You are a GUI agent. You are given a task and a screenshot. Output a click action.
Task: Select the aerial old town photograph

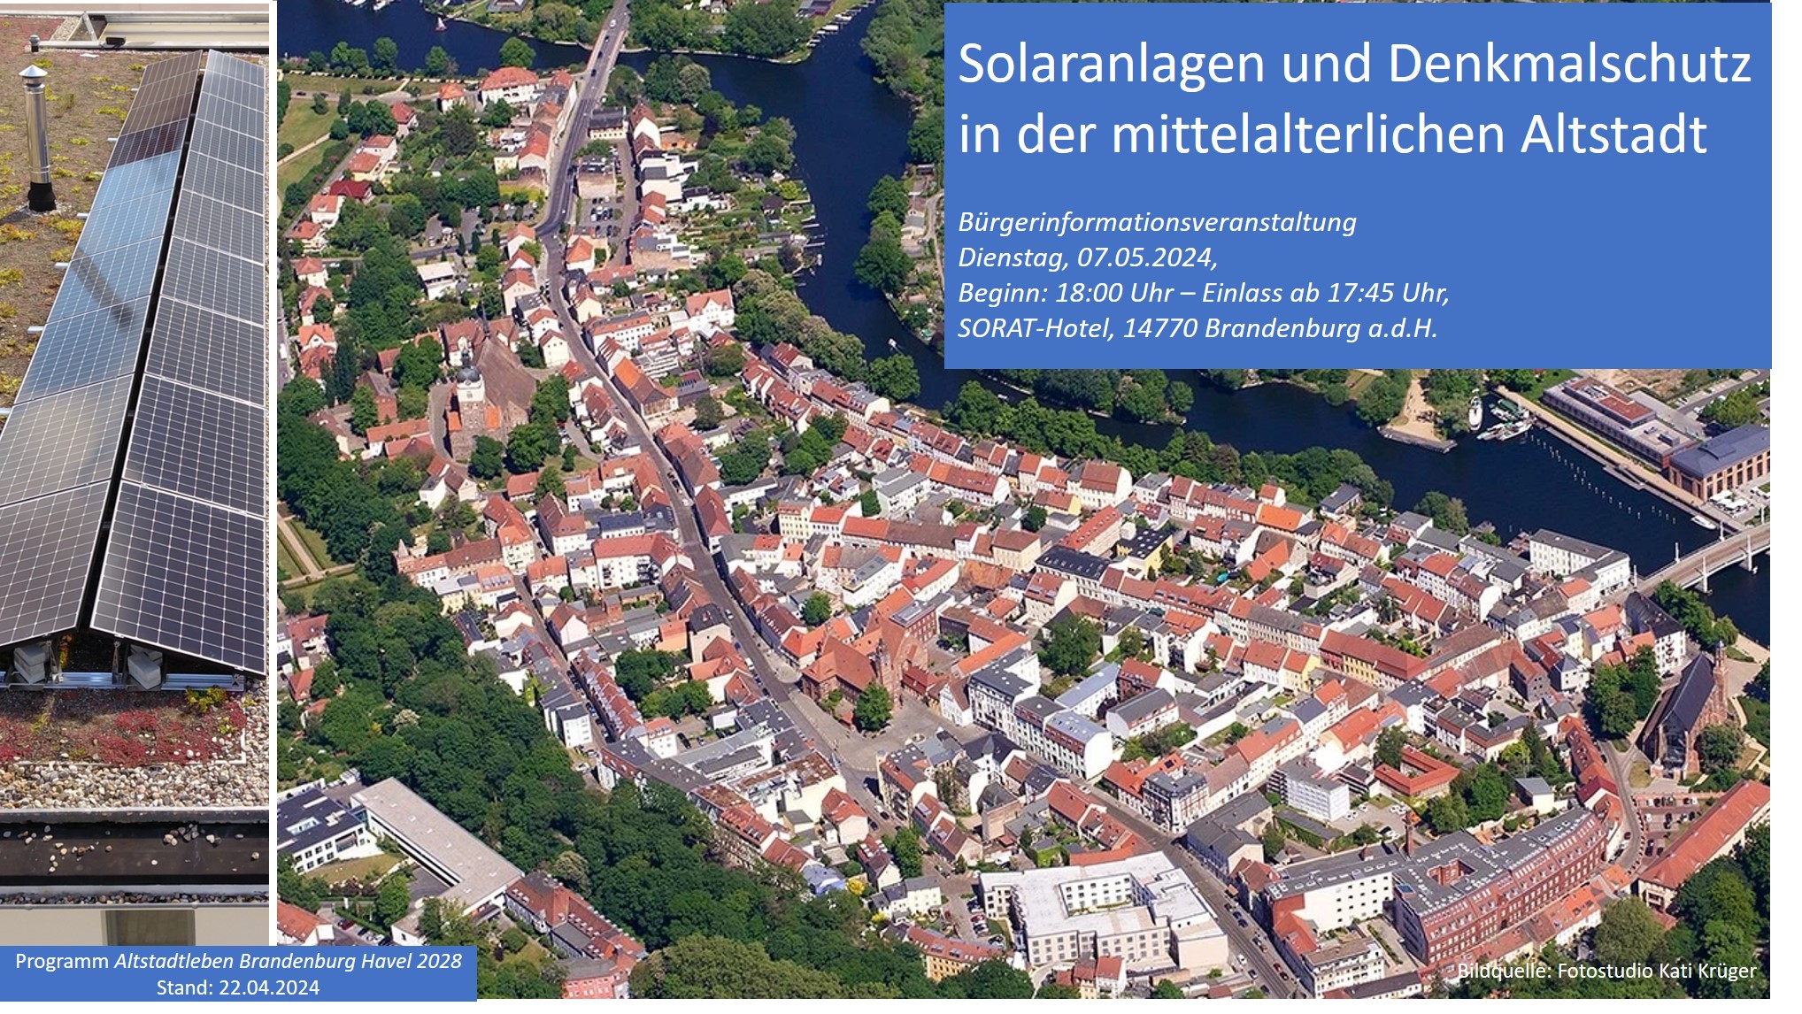[1024, 500]
